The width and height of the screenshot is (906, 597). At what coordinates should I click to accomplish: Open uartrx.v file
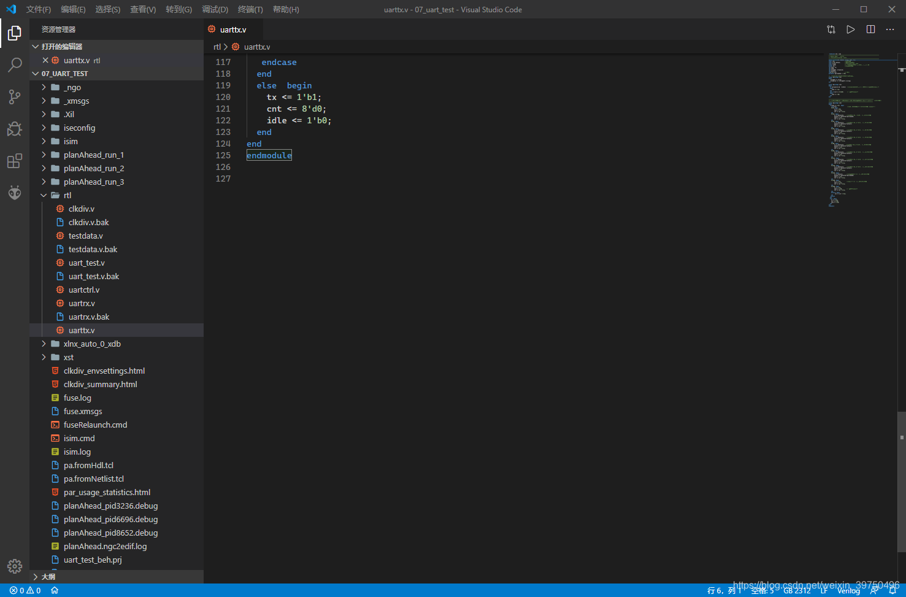[117, 303]
